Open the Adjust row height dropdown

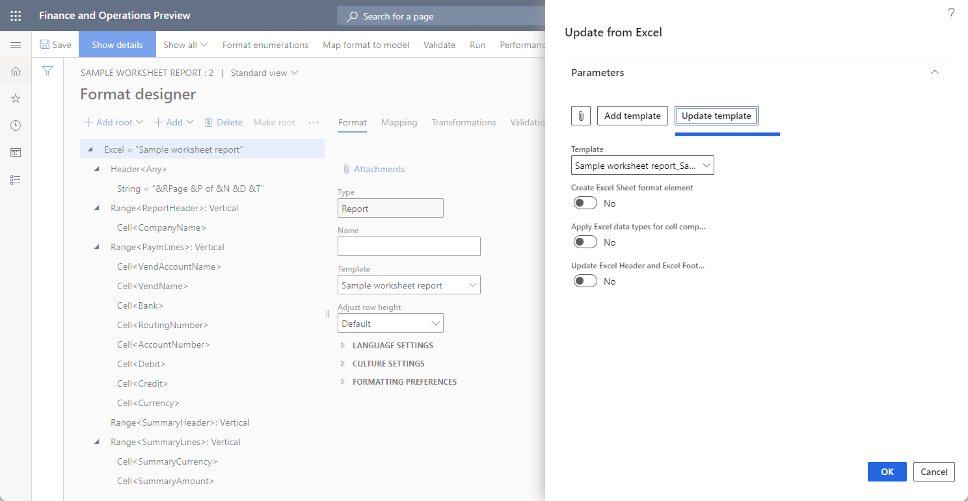(390, 323)
